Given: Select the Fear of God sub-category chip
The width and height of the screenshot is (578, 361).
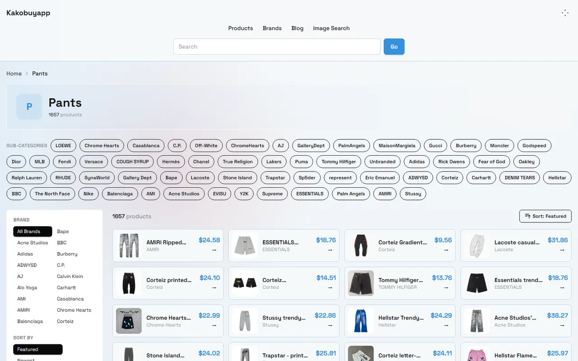Looking at the screenshot, I should point(492,162).
